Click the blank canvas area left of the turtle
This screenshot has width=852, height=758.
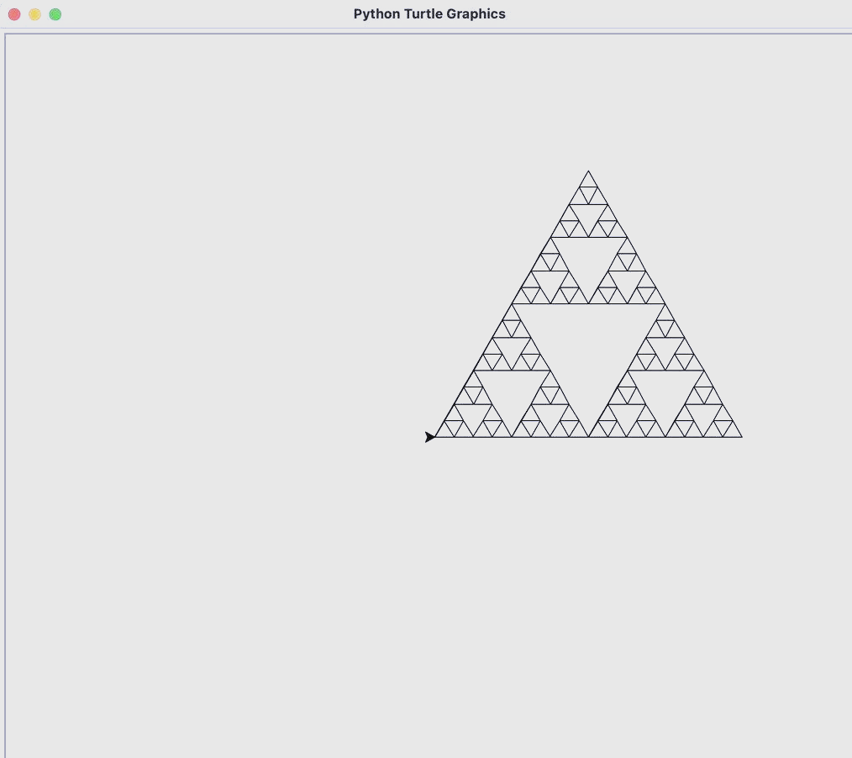coord(210,437)
